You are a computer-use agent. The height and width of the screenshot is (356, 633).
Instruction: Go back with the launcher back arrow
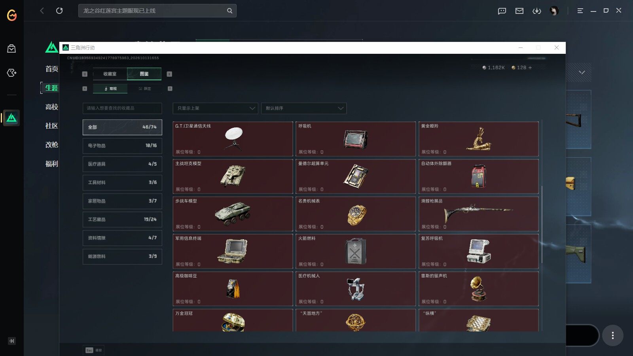tap(42, 11)
